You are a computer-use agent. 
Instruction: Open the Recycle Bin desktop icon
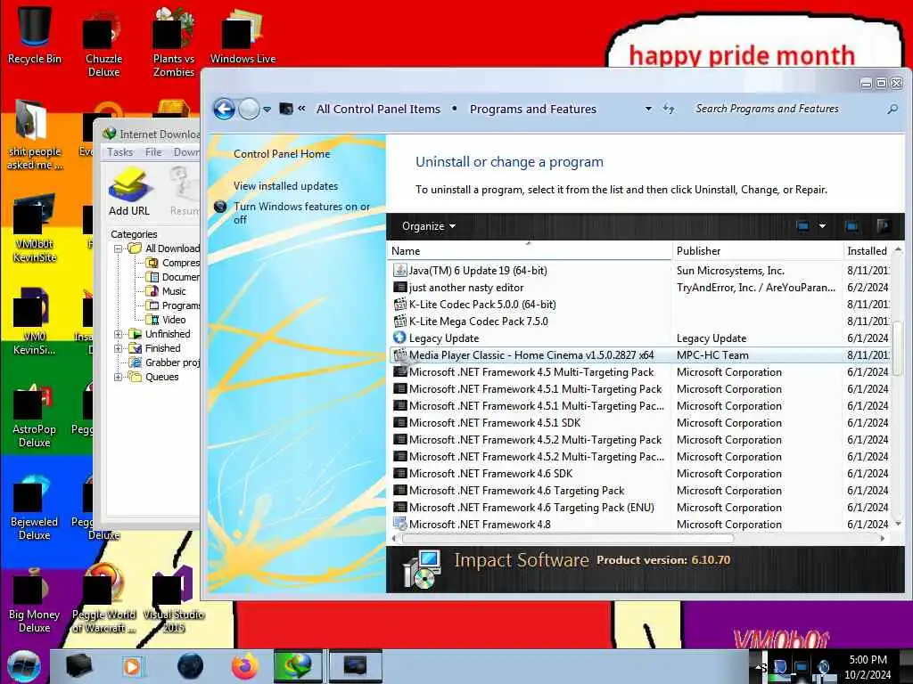(35, 34)
